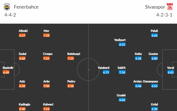Select goalkeeper Vural's 6.65 rating
The height and width of the screenshot is (111, 177).
[x=171, y=72]
